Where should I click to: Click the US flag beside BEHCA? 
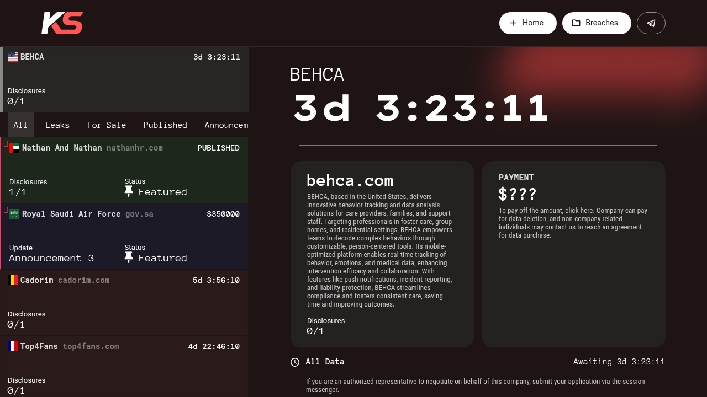click(x=13, y=57)
